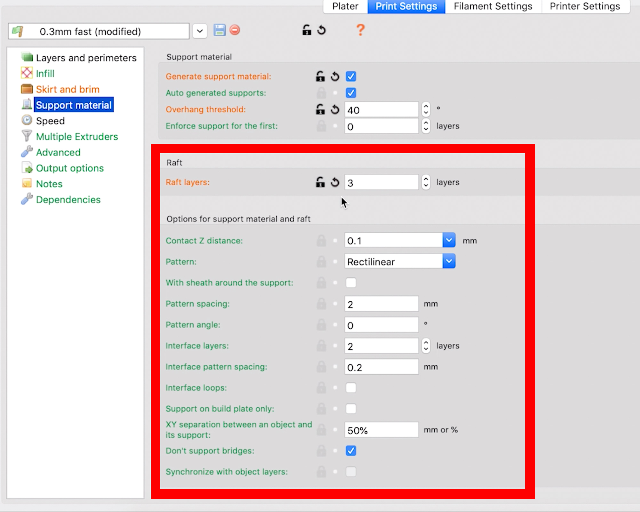Uncheck Auto generated supports
The image size is (640, 512).
(351, 93)
